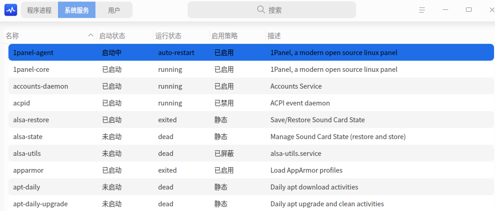495x211 pixels.
Task: Click 'Load AppArmor profiles' description
Action: tap(306, 170)
